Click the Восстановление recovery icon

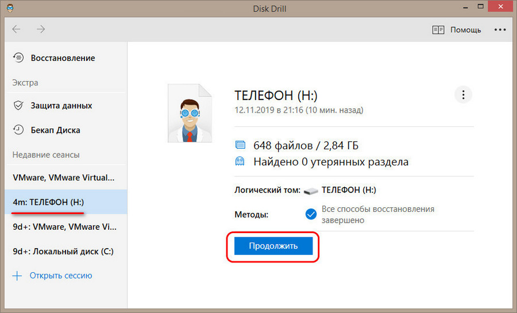pyautogui.click(x=18, y=57)
